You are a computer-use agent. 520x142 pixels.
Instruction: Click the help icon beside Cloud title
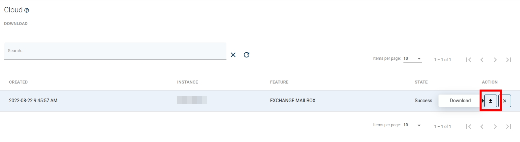coord(27,10)
